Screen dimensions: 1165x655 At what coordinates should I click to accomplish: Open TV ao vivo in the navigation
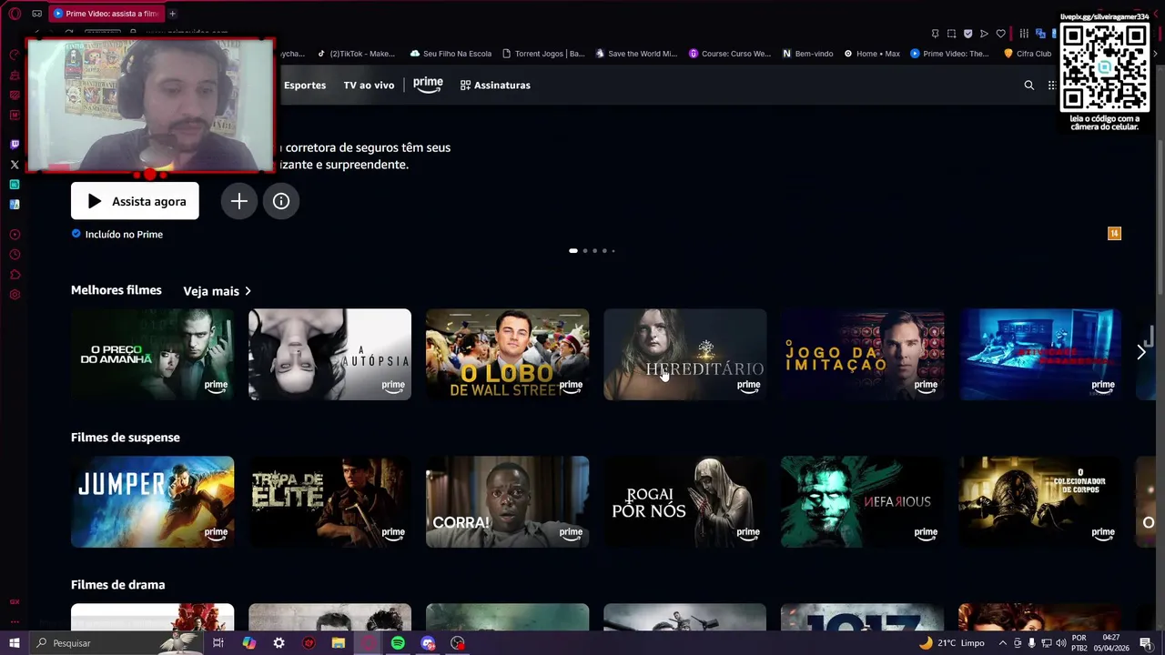[x=369, y=85]
